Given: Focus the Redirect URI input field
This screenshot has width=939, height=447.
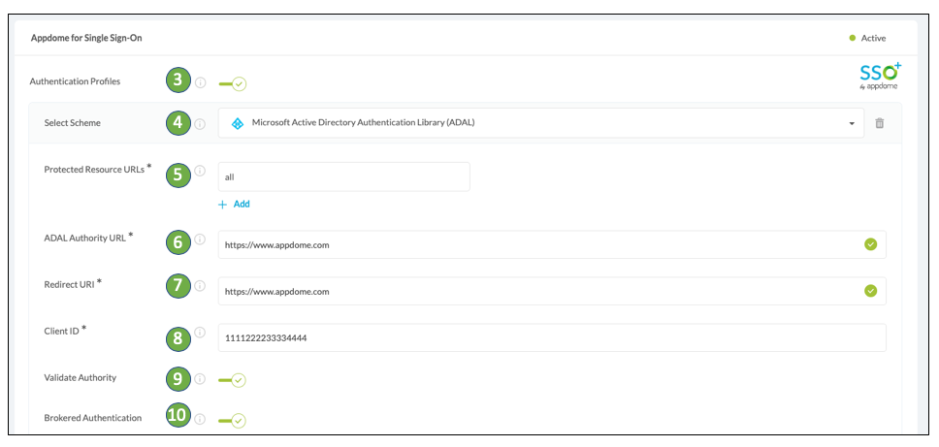Looking at the screenshot, I should (538, 291).
